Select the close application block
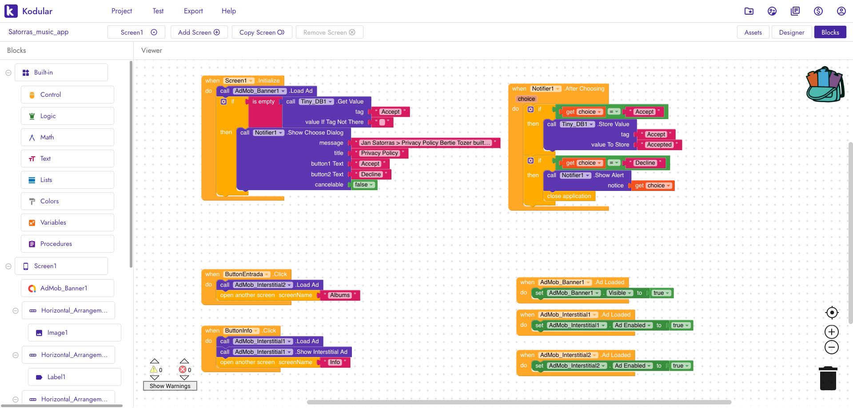Image resolution: width=853 pixels, height=408 pixels. [x=569, y=196]
